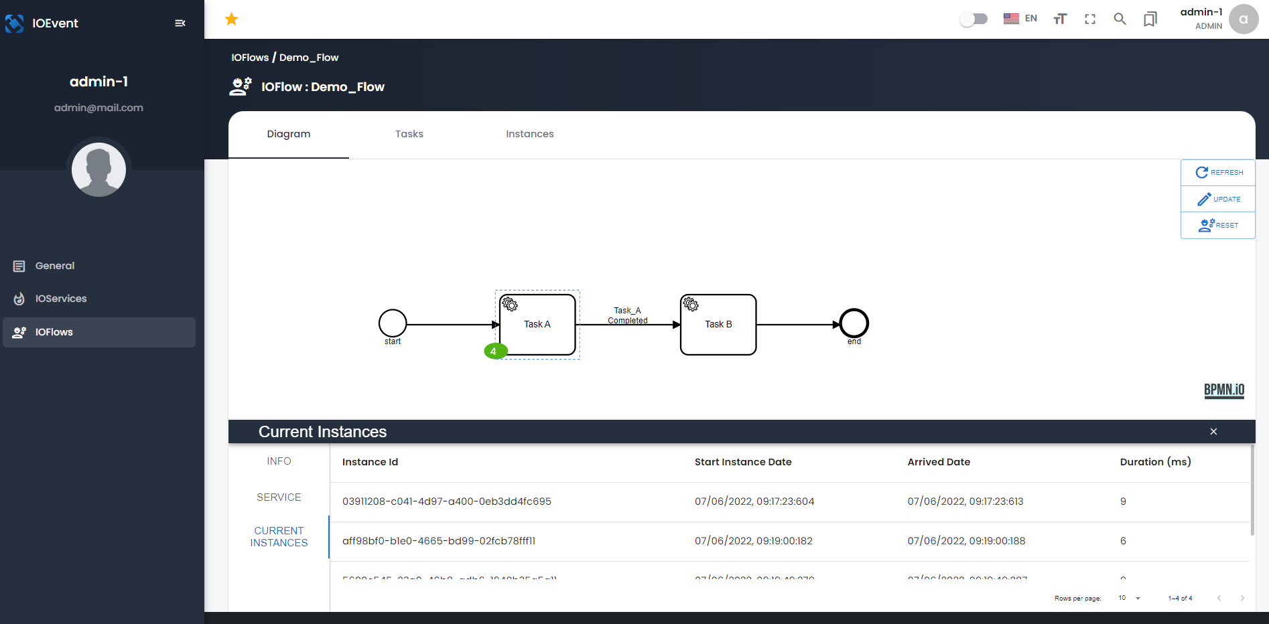Viewport: 1269px width, 624px height.
Task: Click the text size adjustment icon
Action: tap(1059, 19)
